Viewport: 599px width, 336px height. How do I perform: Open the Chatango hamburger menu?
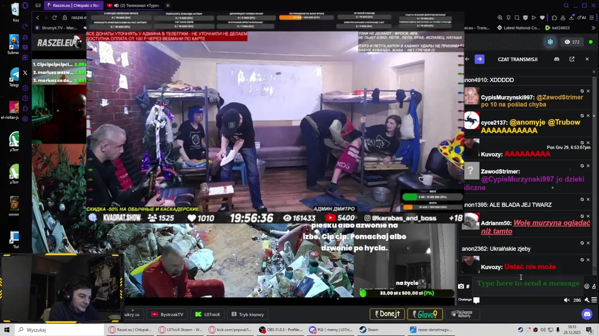pos(594,300)
